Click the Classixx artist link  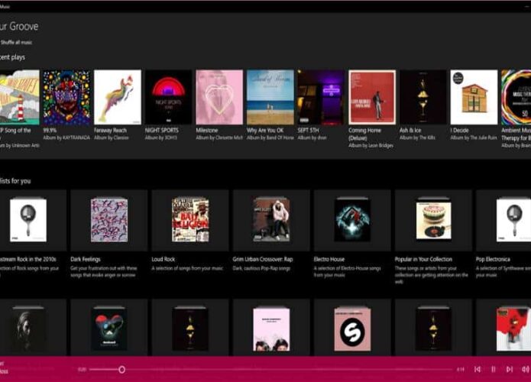click(121, 138)
